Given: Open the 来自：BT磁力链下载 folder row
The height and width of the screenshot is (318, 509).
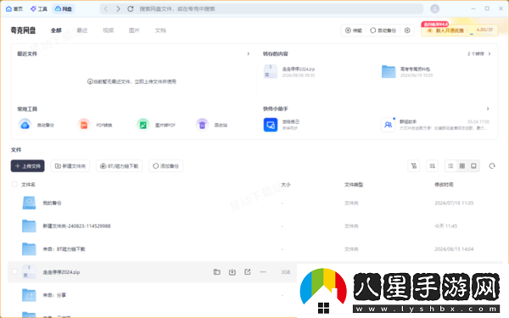Looking at the screenshot, I should point(256,248).
